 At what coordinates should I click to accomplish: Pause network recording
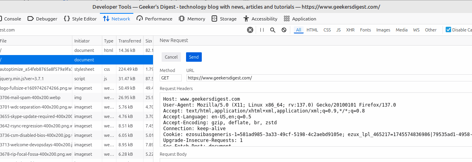pos(262,30)
